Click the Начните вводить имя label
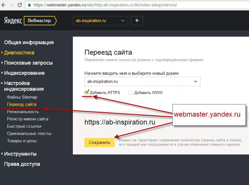 (131, 73)
